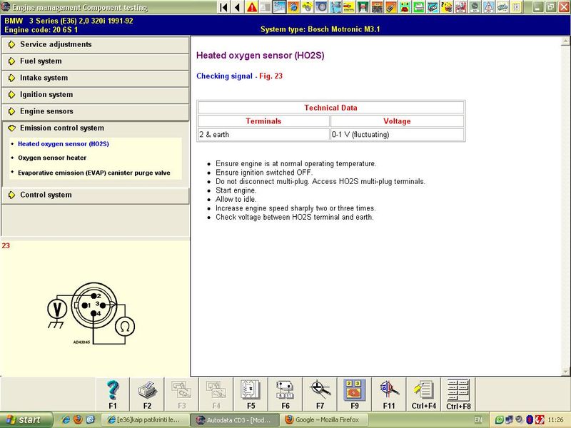Open the Control system section
This screenshot has width=571, height=428.
click(46, 195)
